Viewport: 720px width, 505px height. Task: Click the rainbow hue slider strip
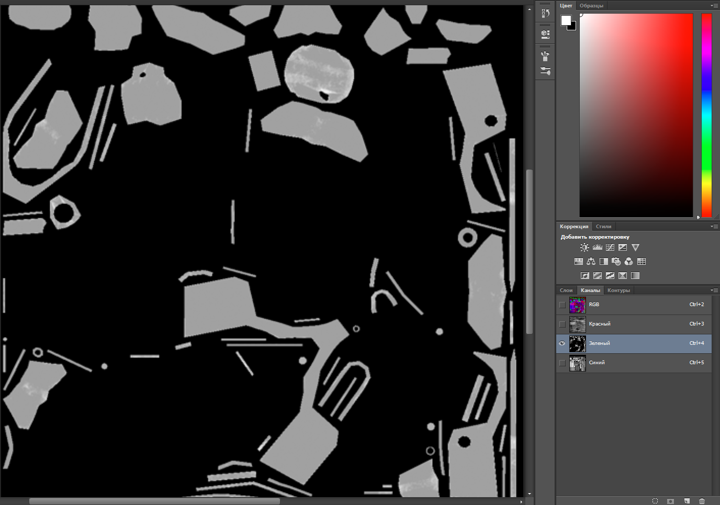(706, 115)
